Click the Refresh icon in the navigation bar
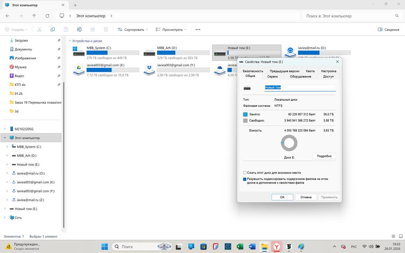Viewport: 405px width, 253px height. click(x=47, y=16)
